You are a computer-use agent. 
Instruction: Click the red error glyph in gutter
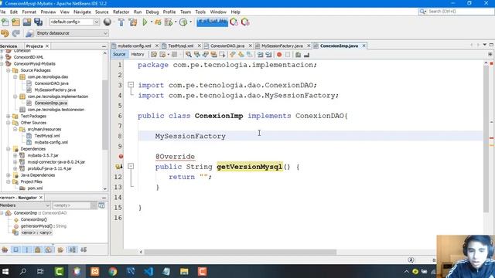[x=121, y=156]
